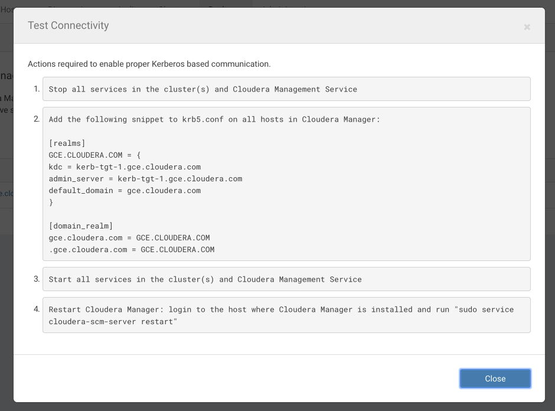Click the Test Connectivity dialog title
Screen dimensions: 555x411
pyautogui.click(x=68, y=25)
